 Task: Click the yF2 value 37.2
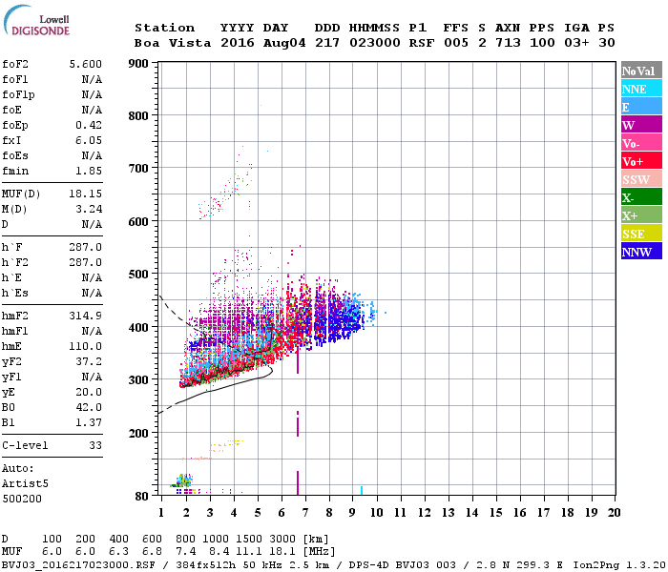pos(89,361)
